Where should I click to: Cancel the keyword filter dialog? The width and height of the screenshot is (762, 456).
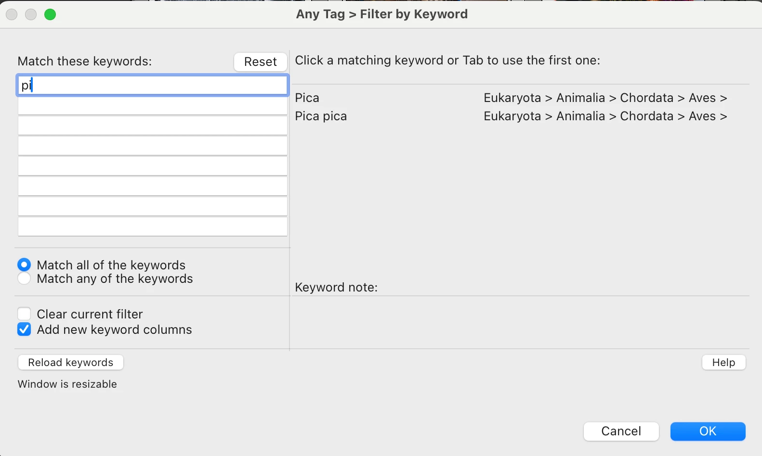(620, 431)
